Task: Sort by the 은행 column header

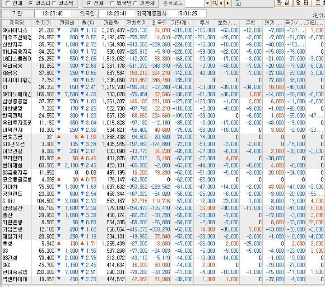Action: (x=251, y=23)
